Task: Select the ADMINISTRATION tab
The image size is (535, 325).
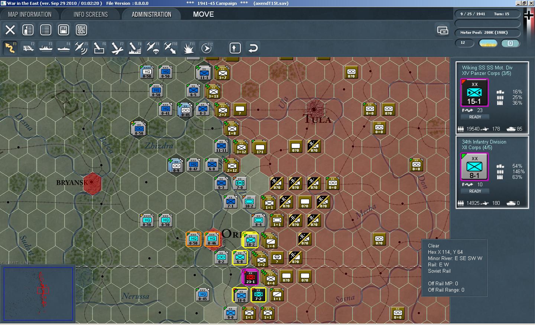Action: 151,14
